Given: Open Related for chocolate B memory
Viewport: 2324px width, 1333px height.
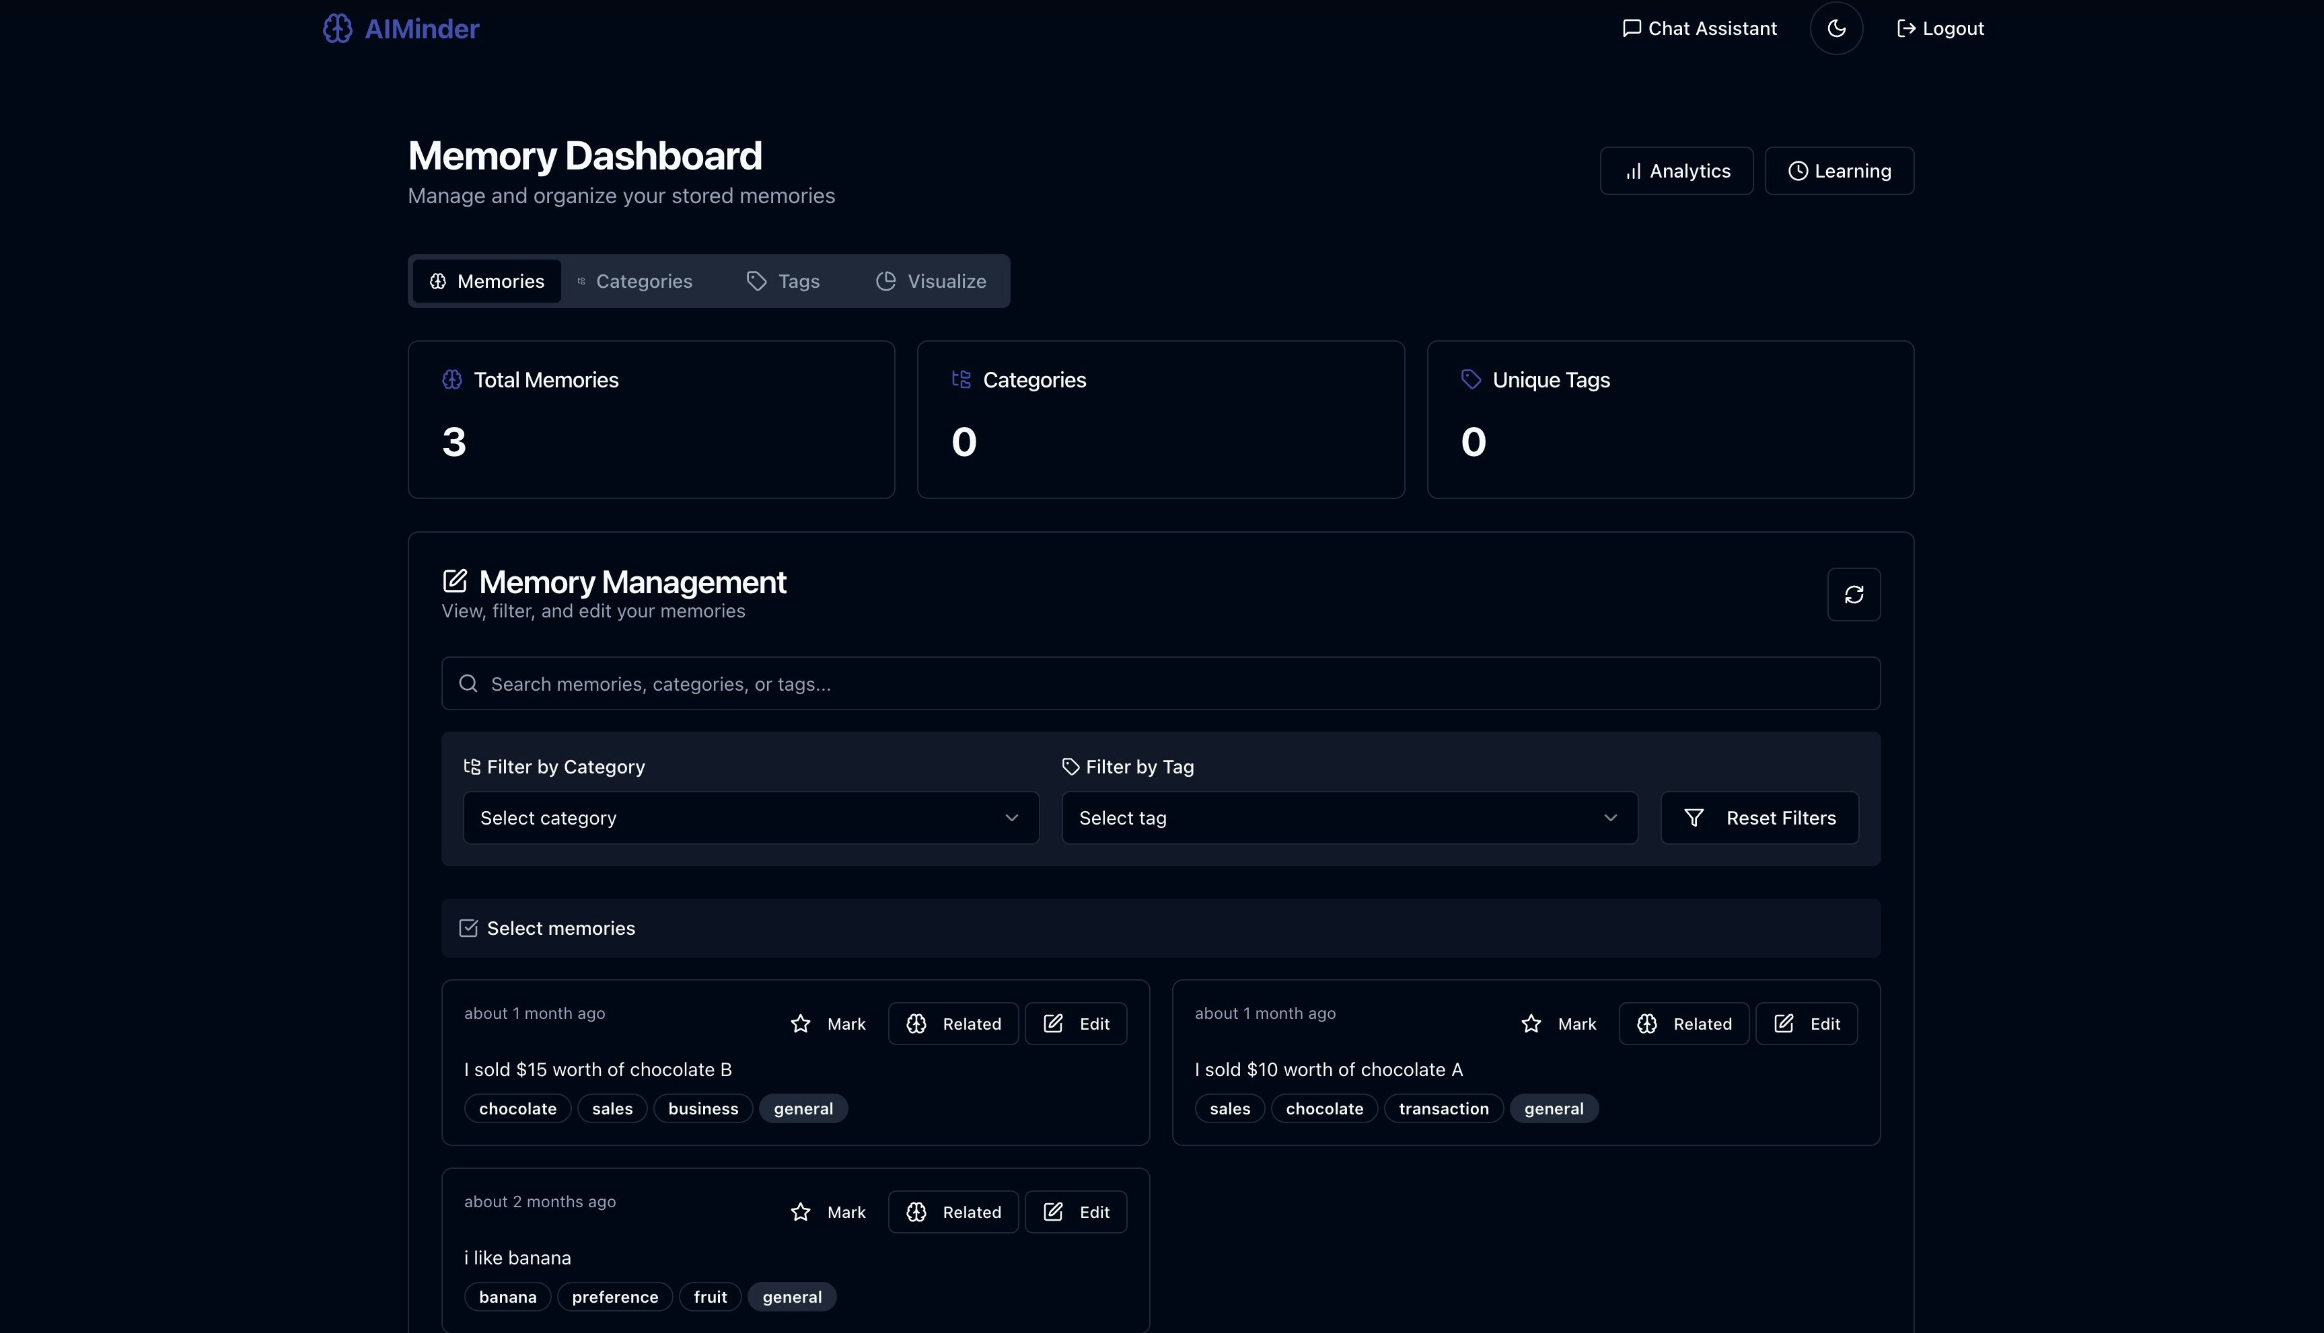Looking at the screenshot, I should [953, 1024].
